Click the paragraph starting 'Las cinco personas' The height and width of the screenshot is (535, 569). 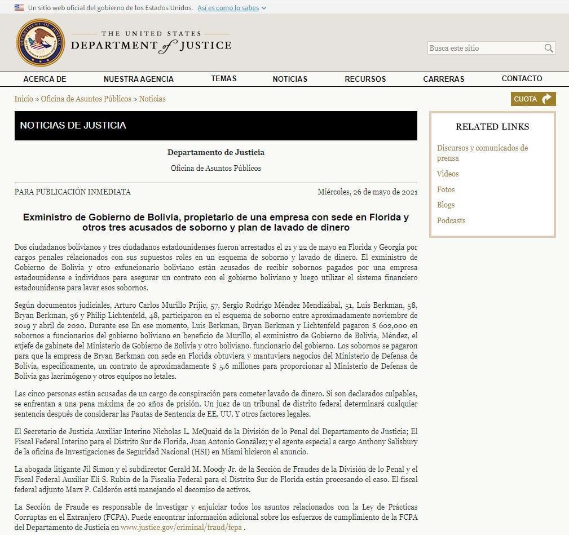(216, 404)
